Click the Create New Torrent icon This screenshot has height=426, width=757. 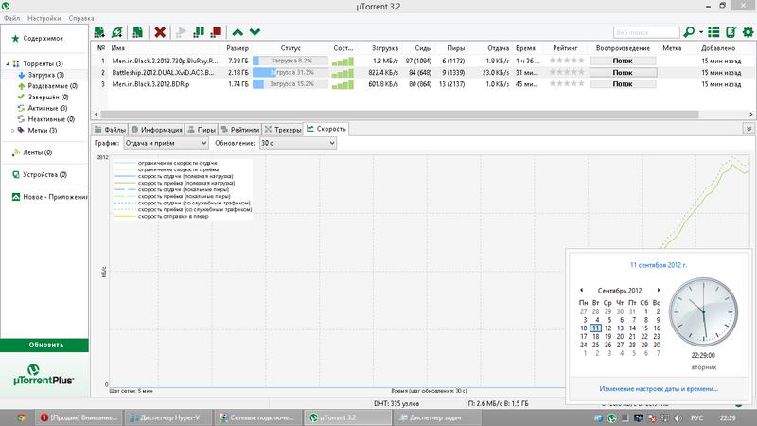pyautogui.click(x=137, y=32)
